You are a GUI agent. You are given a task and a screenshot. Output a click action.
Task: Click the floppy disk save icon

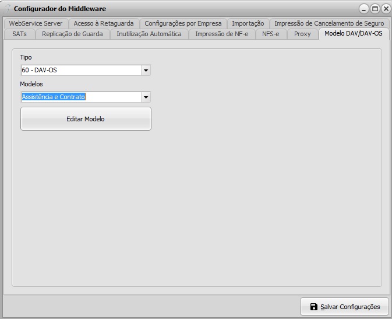[x=314, y=307]
